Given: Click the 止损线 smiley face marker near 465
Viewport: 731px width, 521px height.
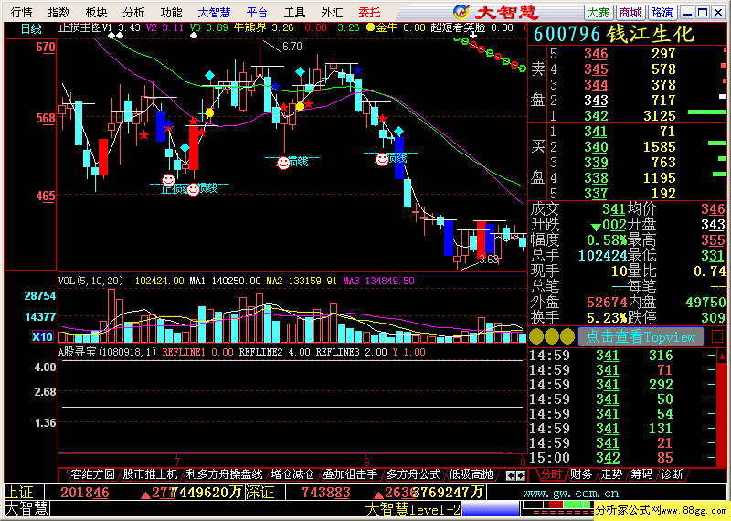Looking at the screenshot, I should coord(193,189).
